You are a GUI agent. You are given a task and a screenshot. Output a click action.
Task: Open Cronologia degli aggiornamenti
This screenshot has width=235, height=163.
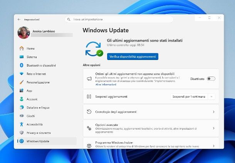[151, 112]
